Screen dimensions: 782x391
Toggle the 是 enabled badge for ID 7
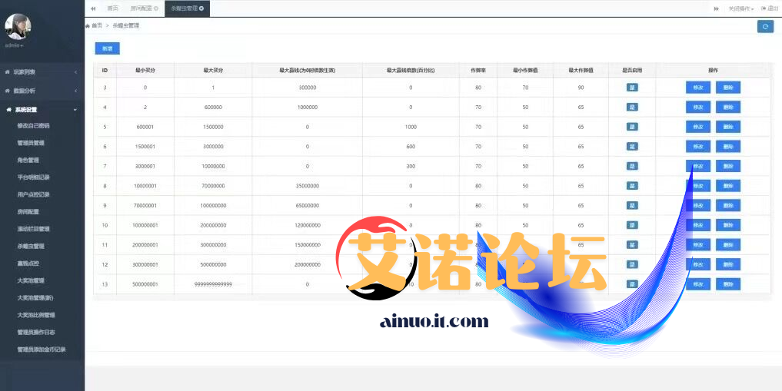click(632, 167)
